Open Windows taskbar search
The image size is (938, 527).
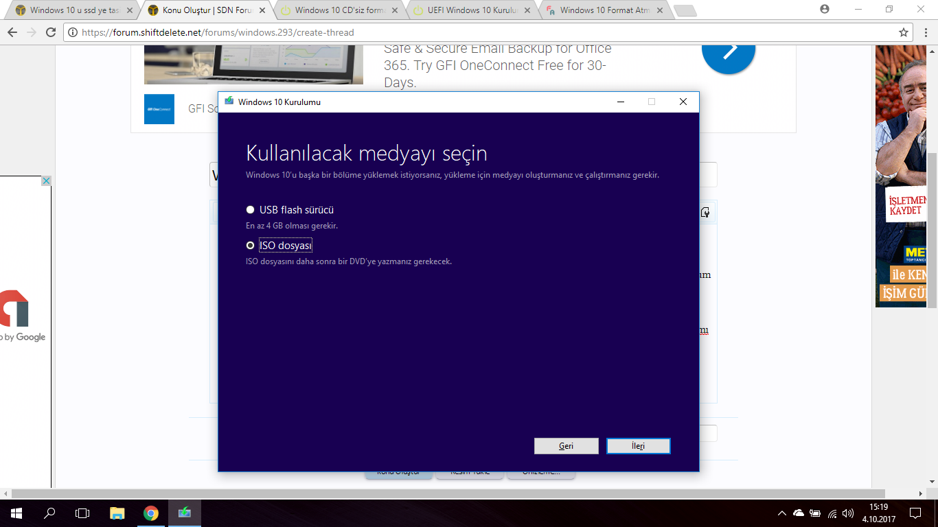49,513
